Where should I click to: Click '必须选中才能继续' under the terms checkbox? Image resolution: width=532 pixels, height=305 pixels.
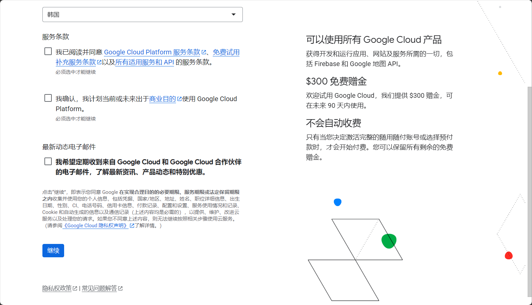click(x=75, y=72)
